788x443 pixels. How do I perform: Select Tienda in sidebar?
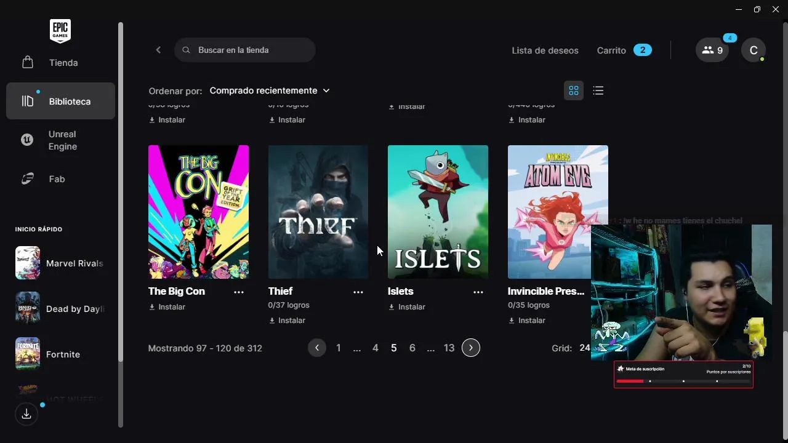(x=63, y=63)
